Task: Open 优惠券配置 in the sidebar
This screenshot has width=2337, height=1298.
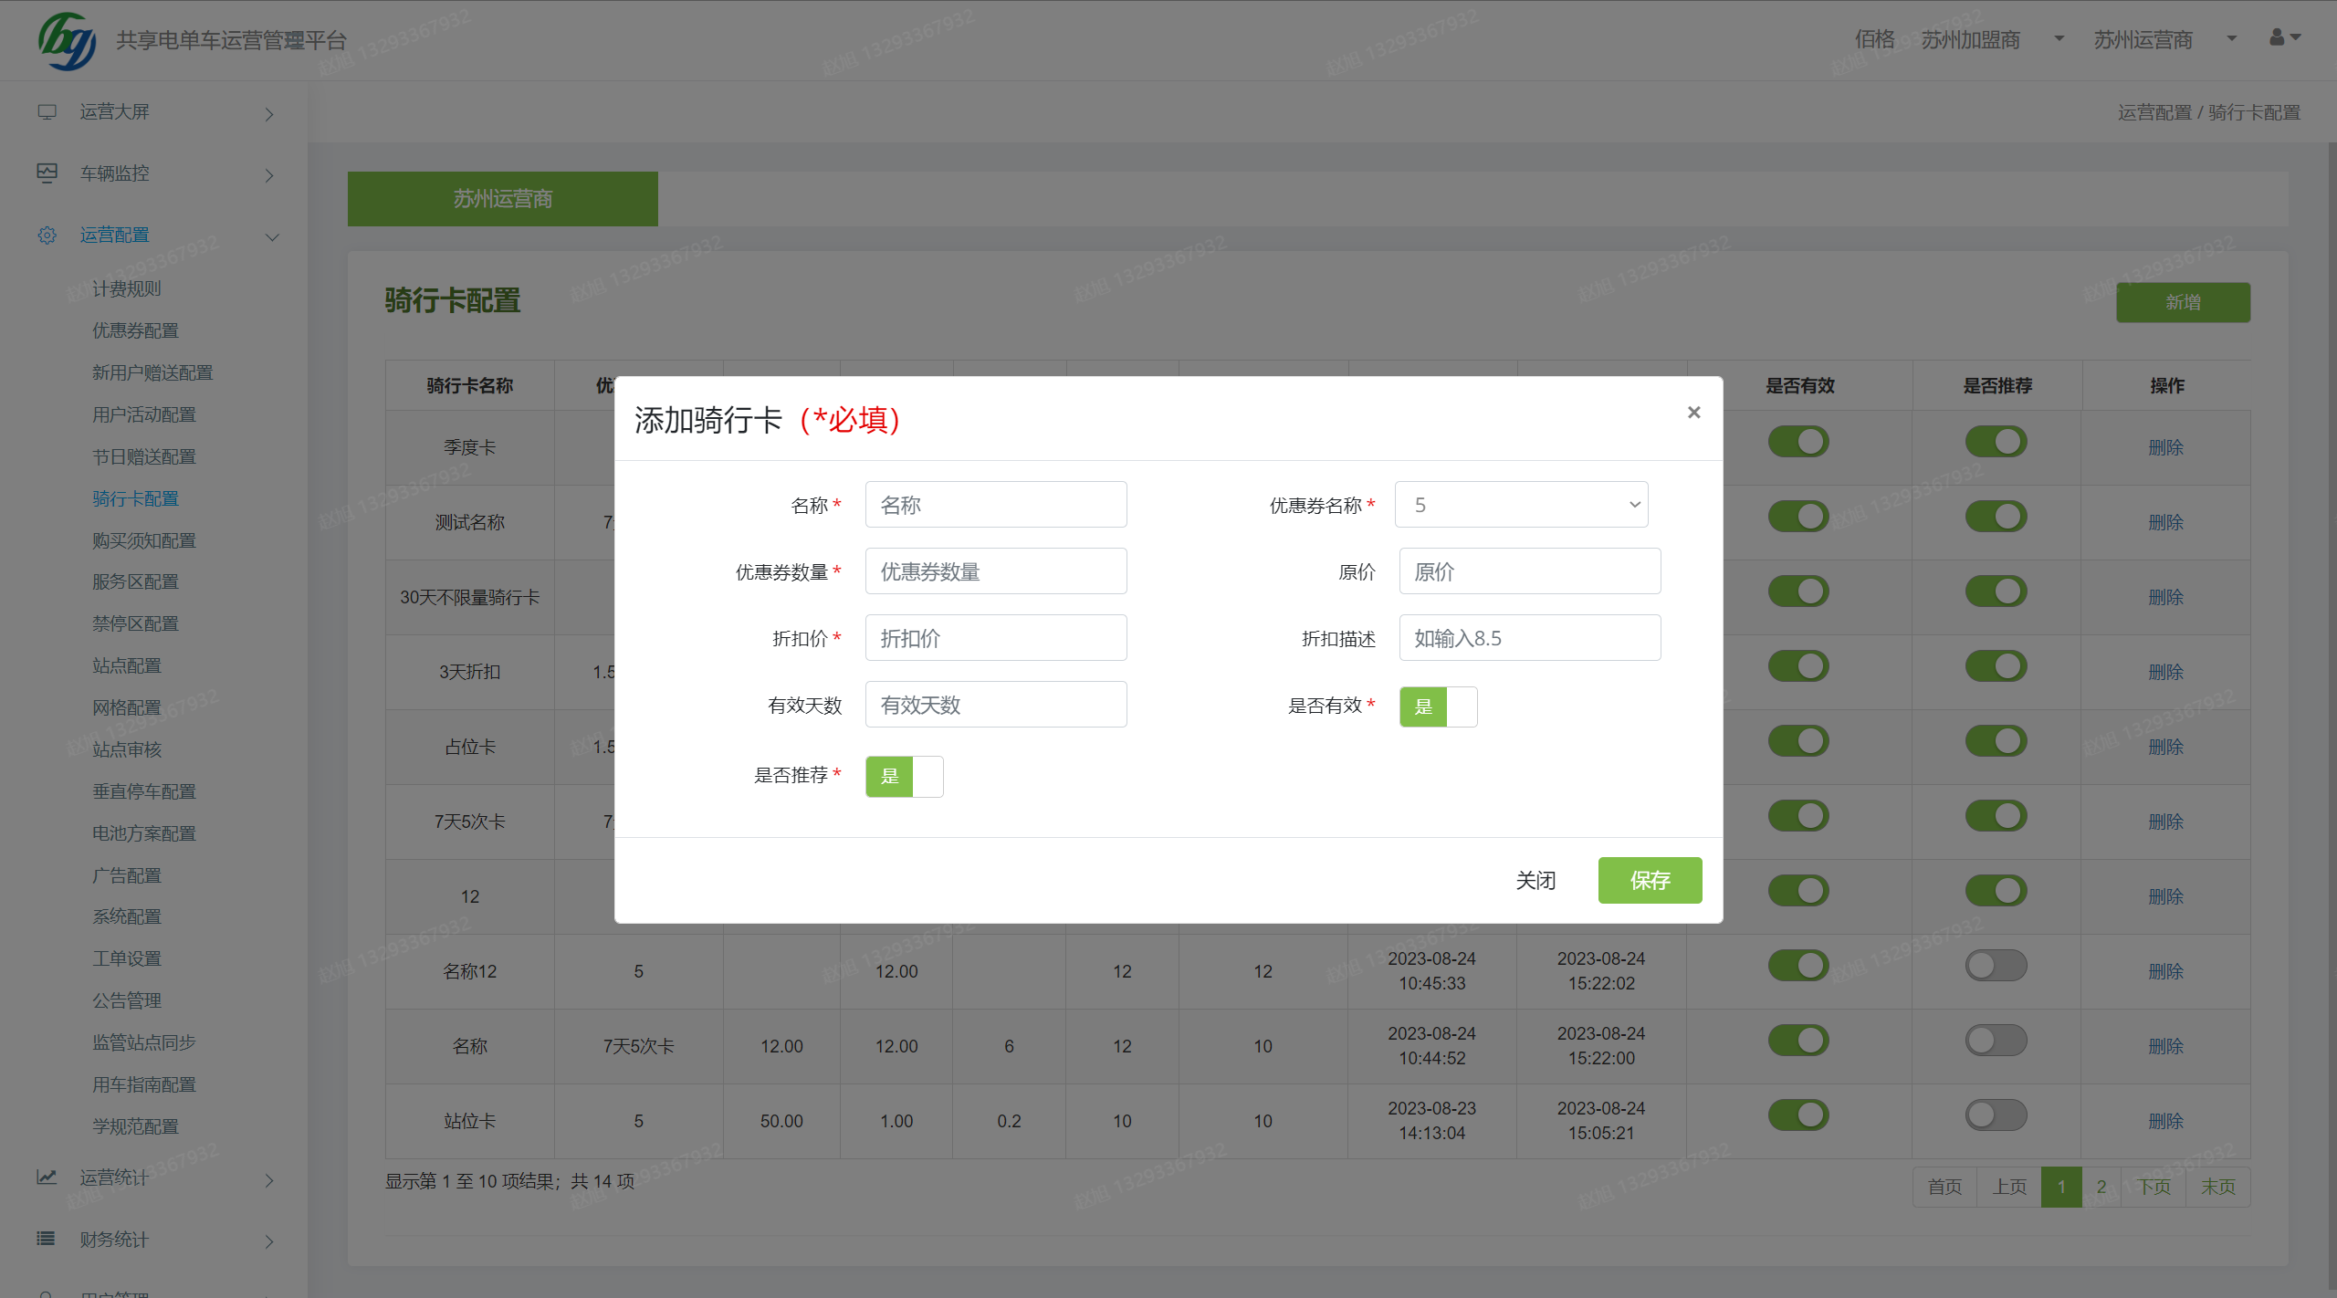Action: click(135, 330)
